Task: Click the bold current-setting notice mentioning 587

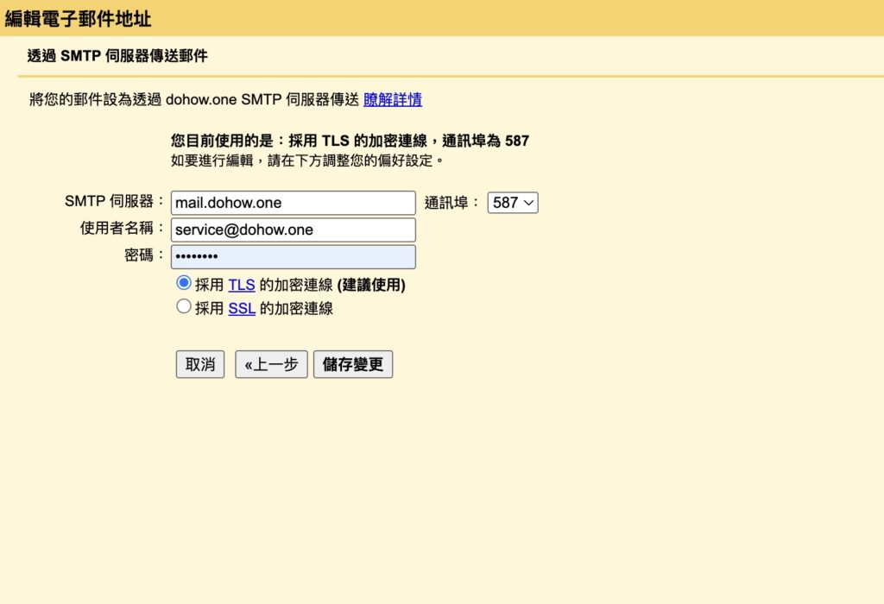Action: click(350, 141)
